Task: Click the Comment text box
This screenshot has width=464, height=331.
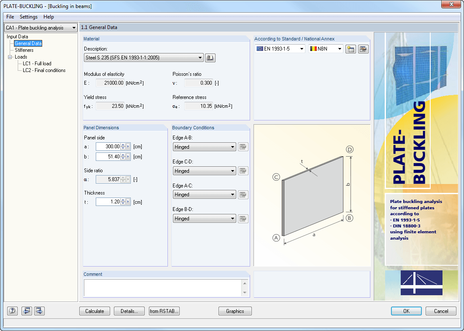Action: pyautogui.click(x=163, y=288)
